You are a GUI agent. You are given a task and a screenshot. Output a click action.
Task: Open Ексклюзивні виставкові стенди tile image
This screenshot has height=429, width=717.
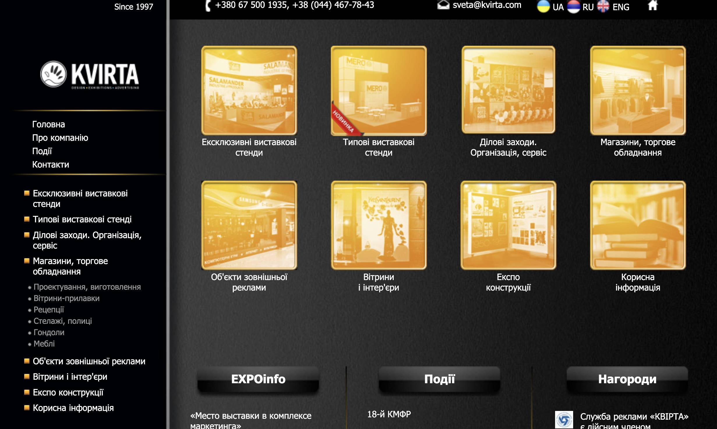(249, 90)
